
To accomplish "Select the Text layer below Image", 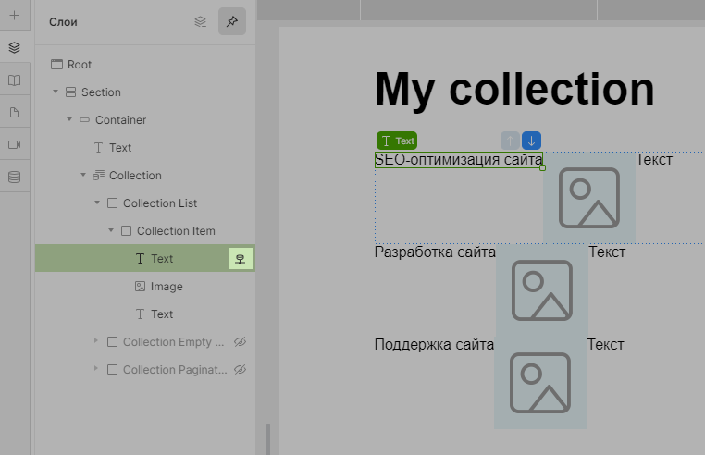I will pyautogui.click(x=144, y=314).
